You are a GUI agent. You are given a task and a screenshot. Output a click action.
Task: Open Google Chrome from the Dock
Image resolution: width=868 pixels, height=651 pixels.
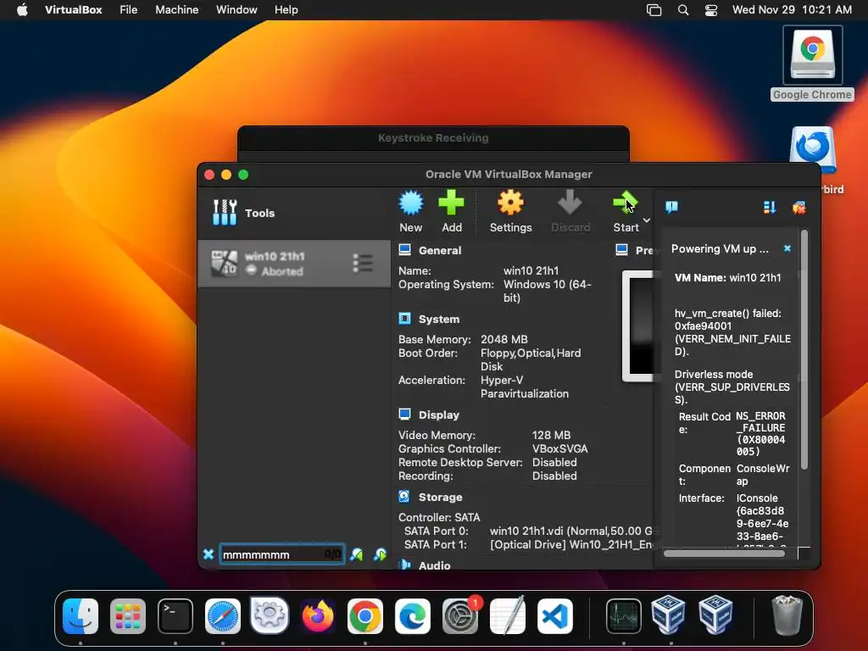pyautogui.click(x=364, y=615)
